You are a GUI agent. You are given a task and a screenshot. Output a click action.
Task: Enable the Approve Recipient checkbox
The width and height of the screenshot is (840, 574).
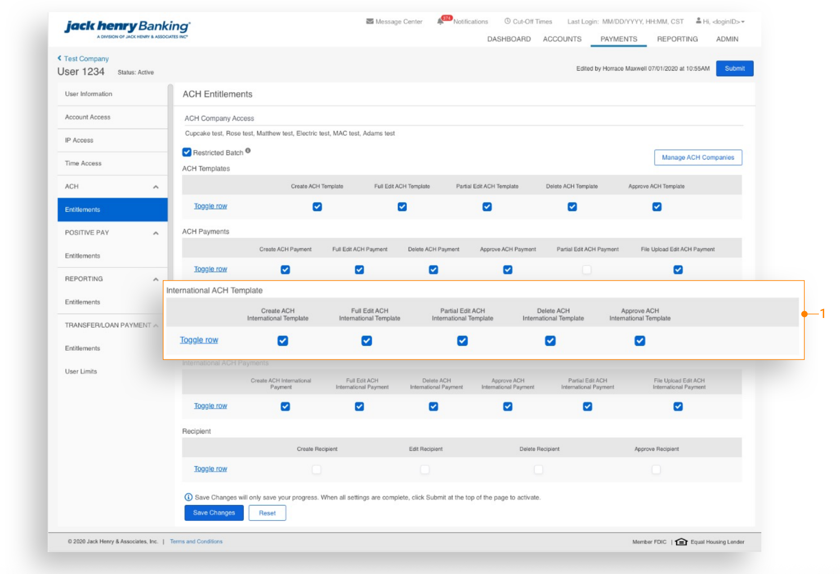656,469
